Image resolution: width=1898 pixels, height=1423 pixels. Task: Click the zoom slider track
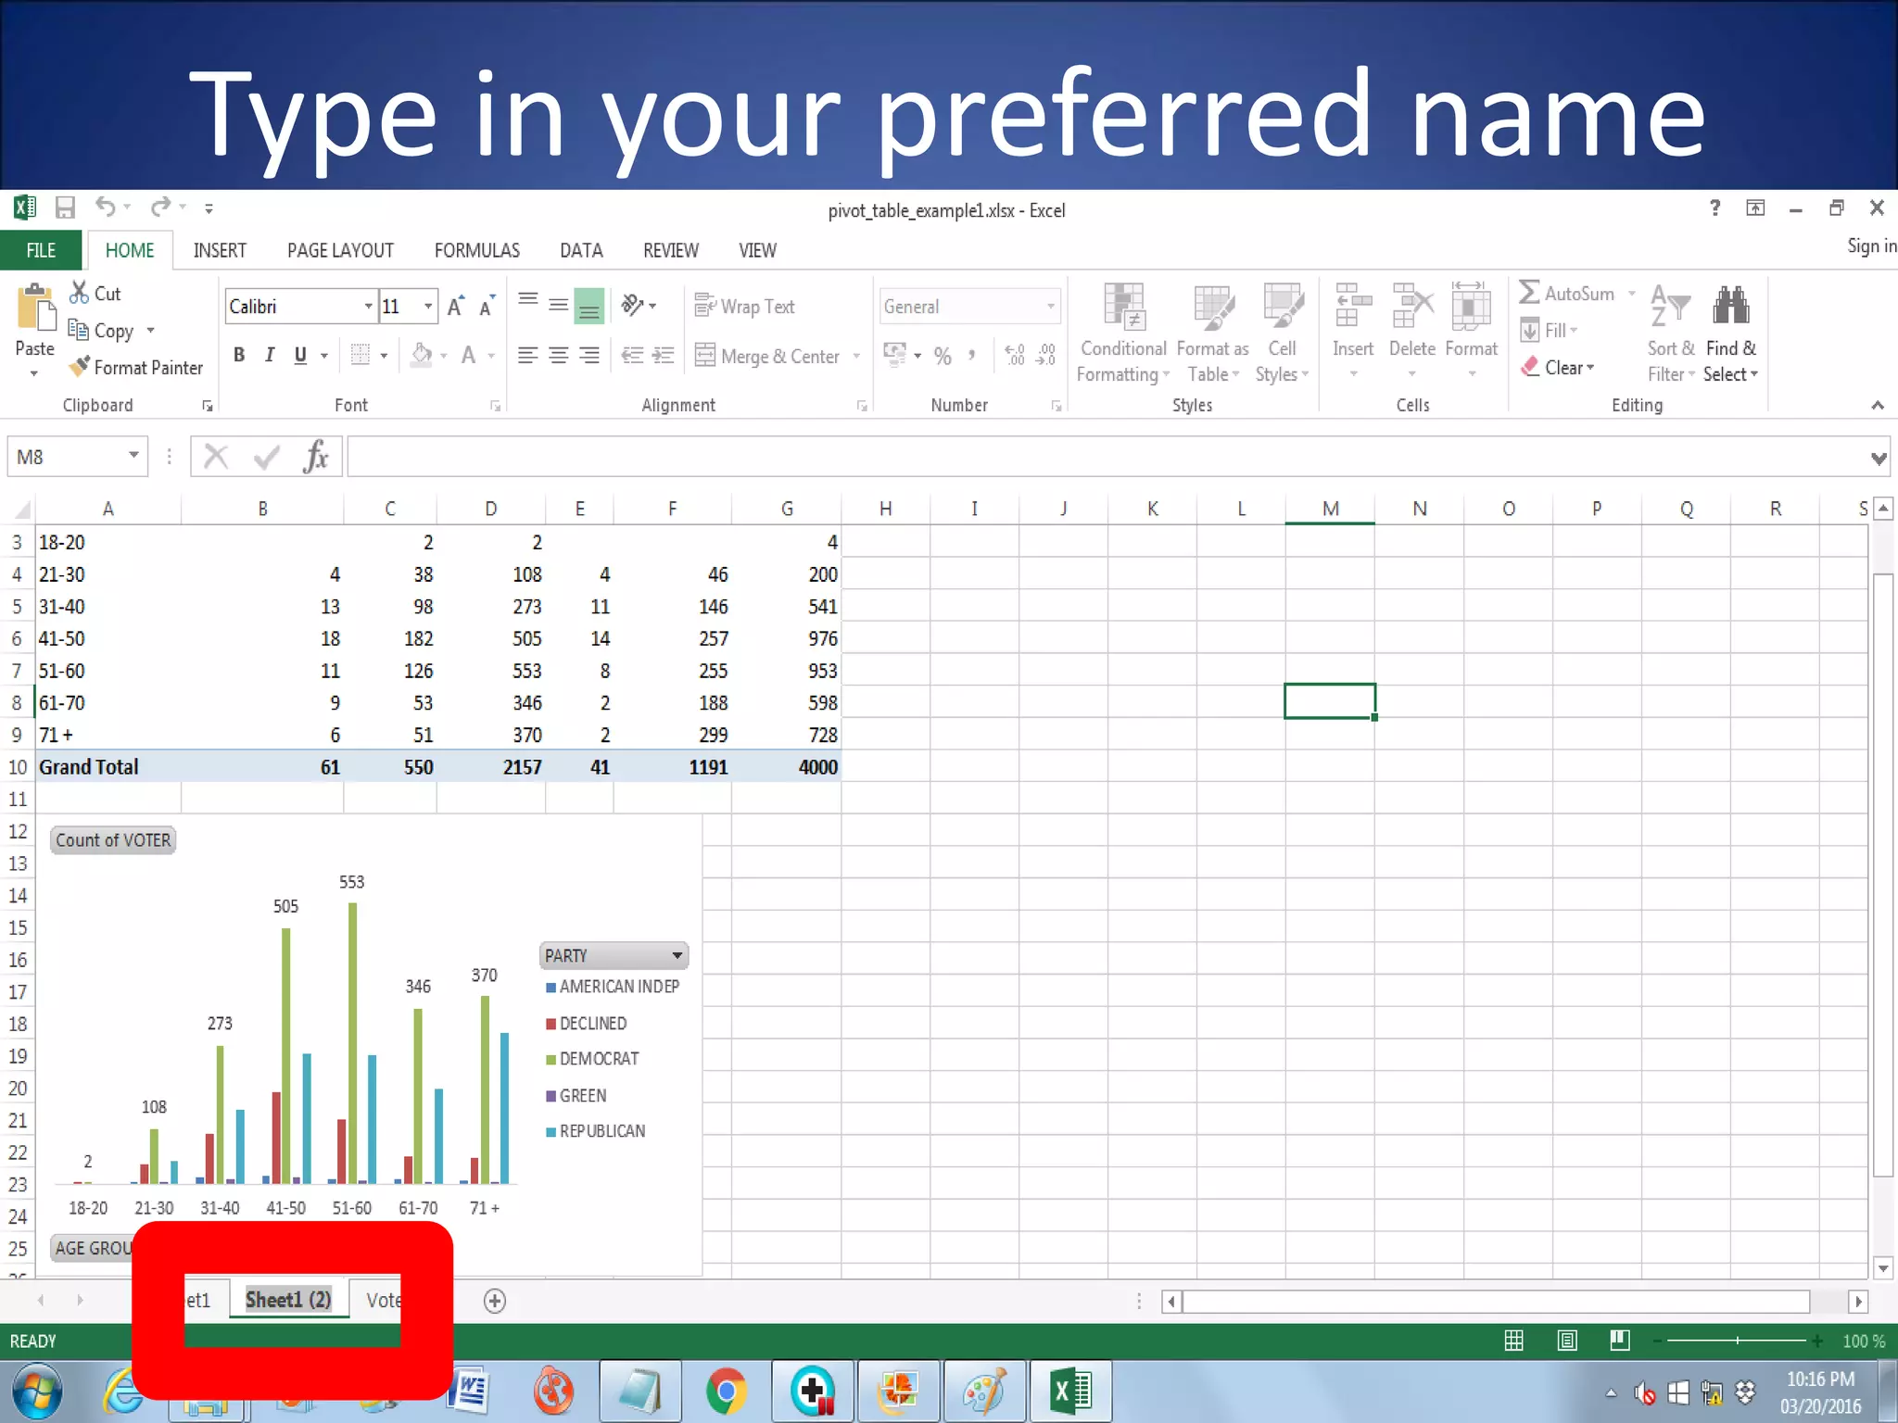(1736, 1341)
